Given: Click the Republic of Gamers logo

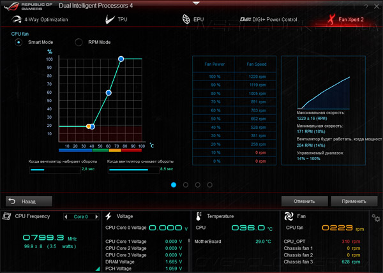Looking at the screenshot, I should tap(27, 6).
